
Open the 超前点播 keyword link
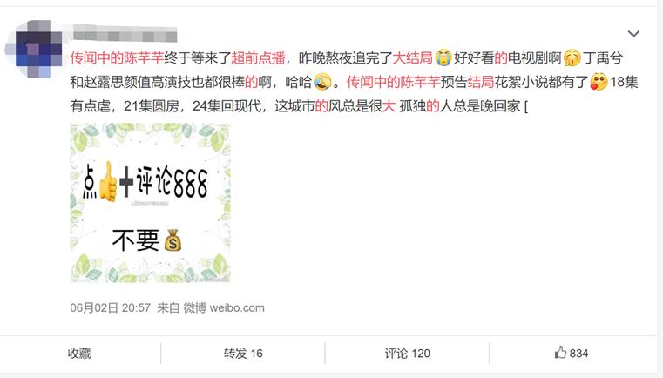click(258, 58)
